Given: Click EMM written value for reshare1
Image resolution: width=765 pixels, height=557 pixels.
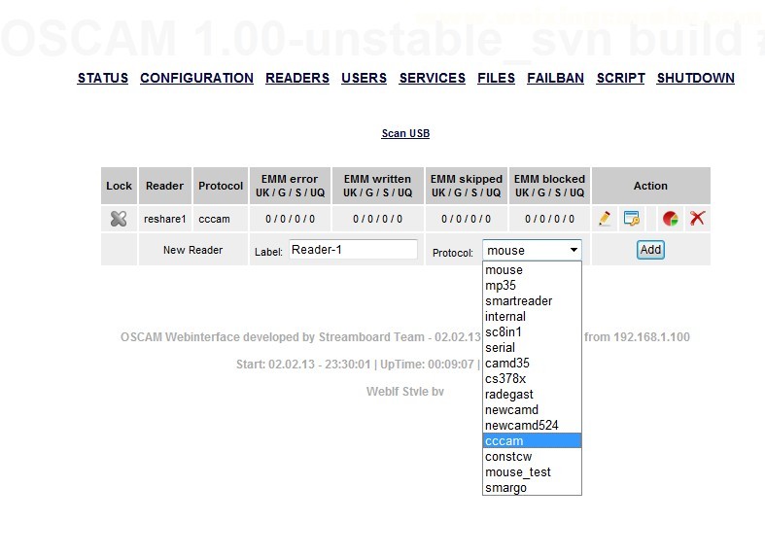Looking at the screenshot, I should 377,219.
